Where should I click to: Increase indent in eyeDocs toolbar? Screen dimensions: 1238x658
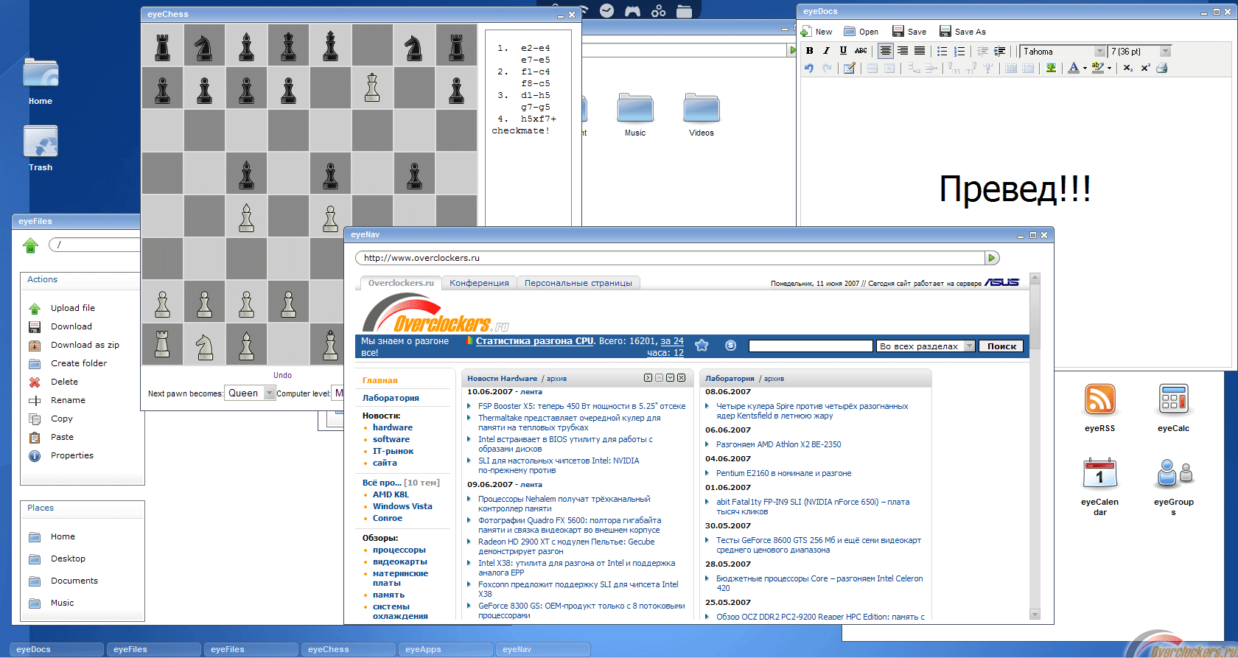click(1000, 51)
